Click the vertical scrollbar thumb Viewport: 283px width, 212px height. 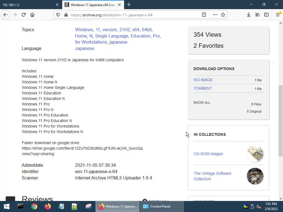(281, 121)
